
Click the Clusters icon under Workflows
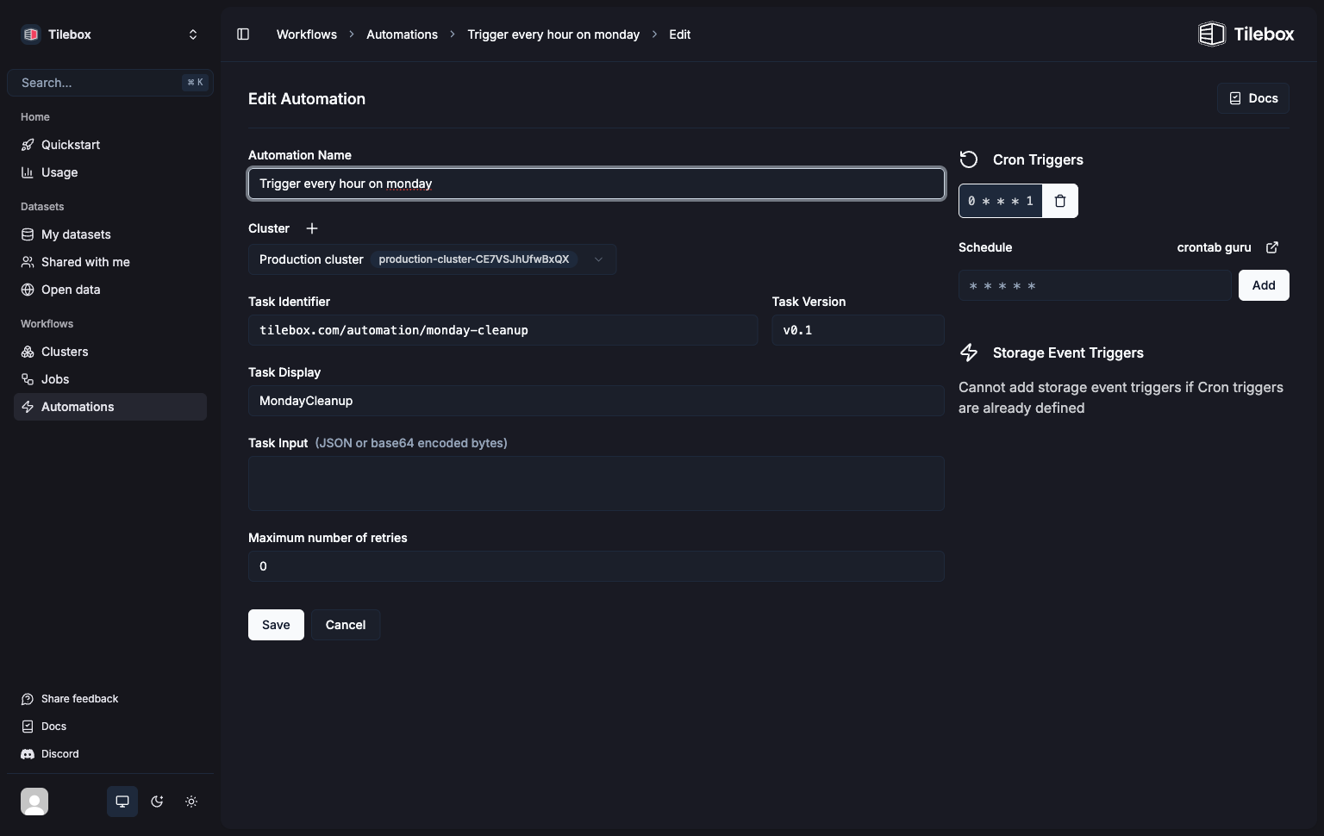tap(28, 352)
